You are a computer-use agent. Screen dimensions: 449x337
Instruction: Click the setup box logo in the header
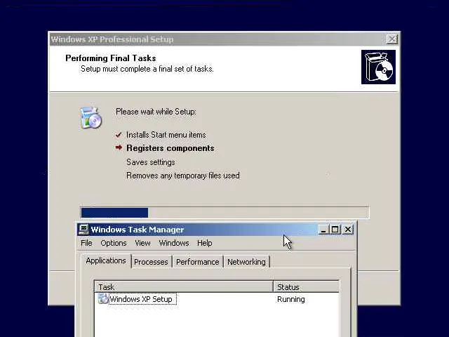[378, 67]
